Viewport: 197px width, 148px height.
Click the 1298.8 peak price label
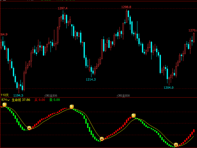(126, 7)
